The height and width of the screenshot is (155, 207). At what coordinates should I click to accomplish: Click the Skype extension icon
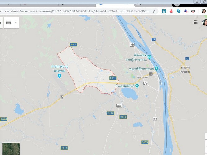pos(178,11)
